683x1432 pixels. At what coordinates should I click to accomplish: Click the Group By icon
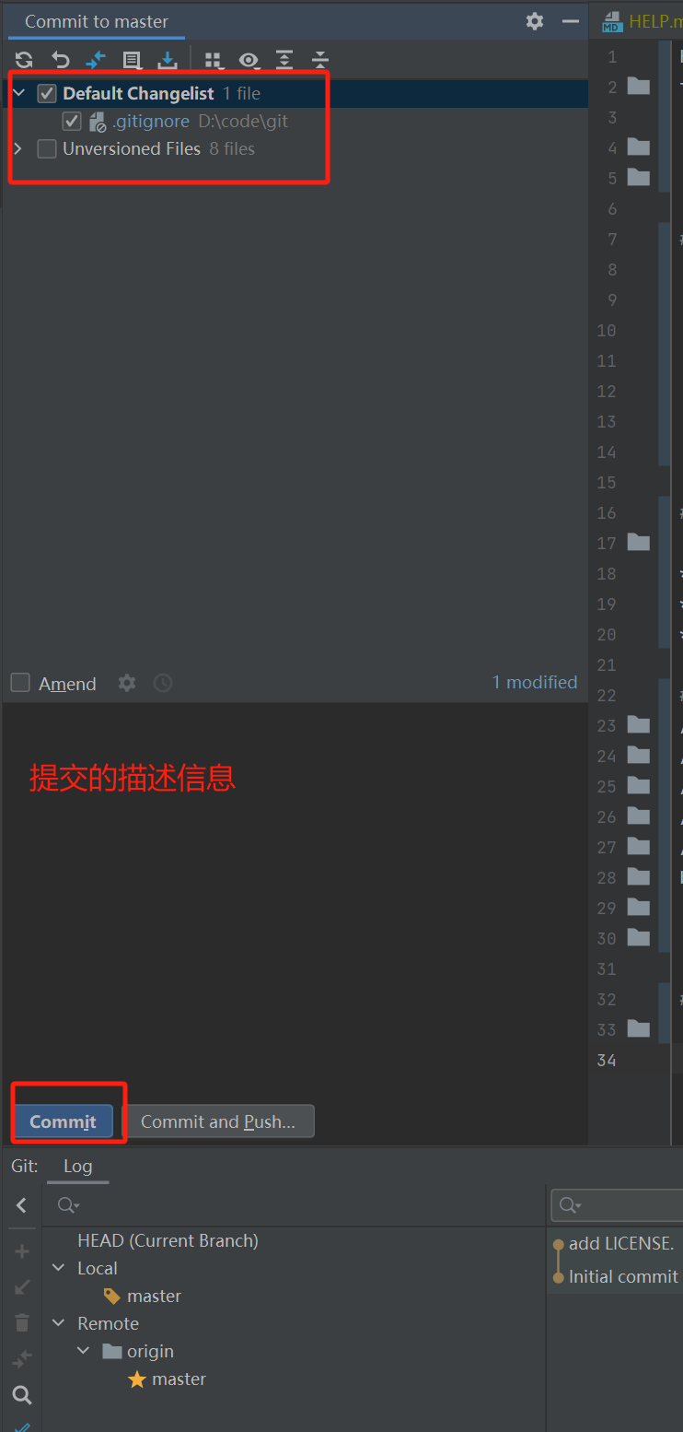click(x=214, y=61)
